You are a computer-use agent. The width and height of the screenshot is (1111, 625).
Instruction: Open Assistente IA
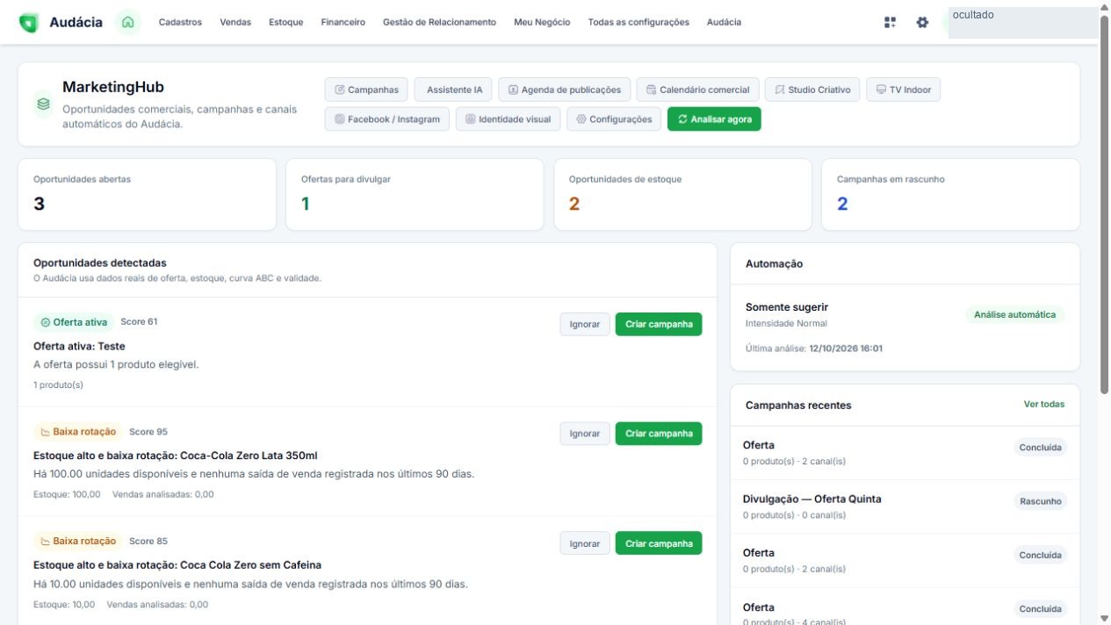coord(453,90)
